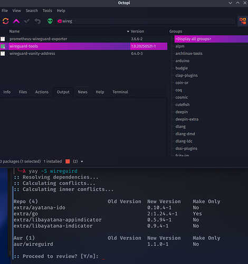Select the coin-or group

182,83
